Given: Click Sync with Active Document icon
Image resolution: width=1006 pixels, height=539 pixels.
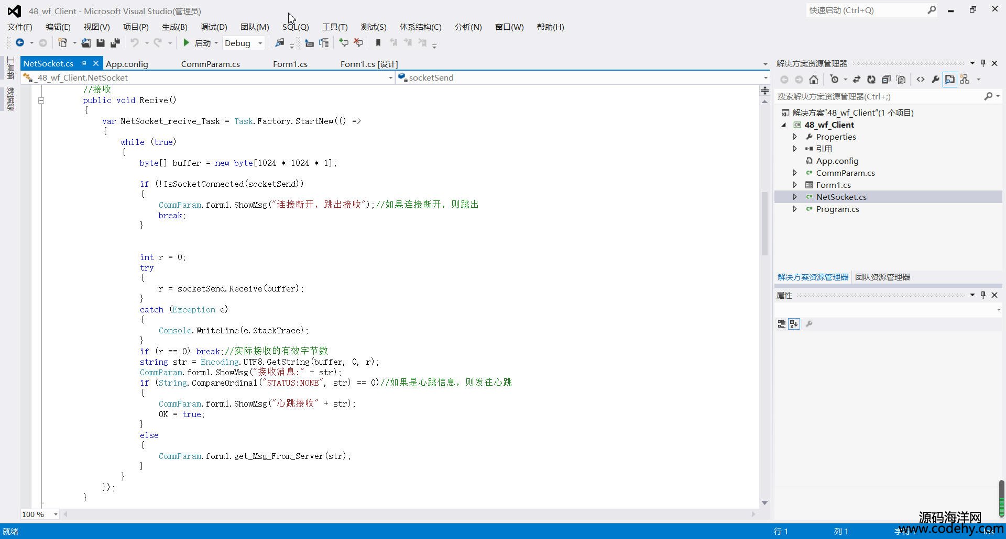Looking at the screenshot, I should pos(857,80).
